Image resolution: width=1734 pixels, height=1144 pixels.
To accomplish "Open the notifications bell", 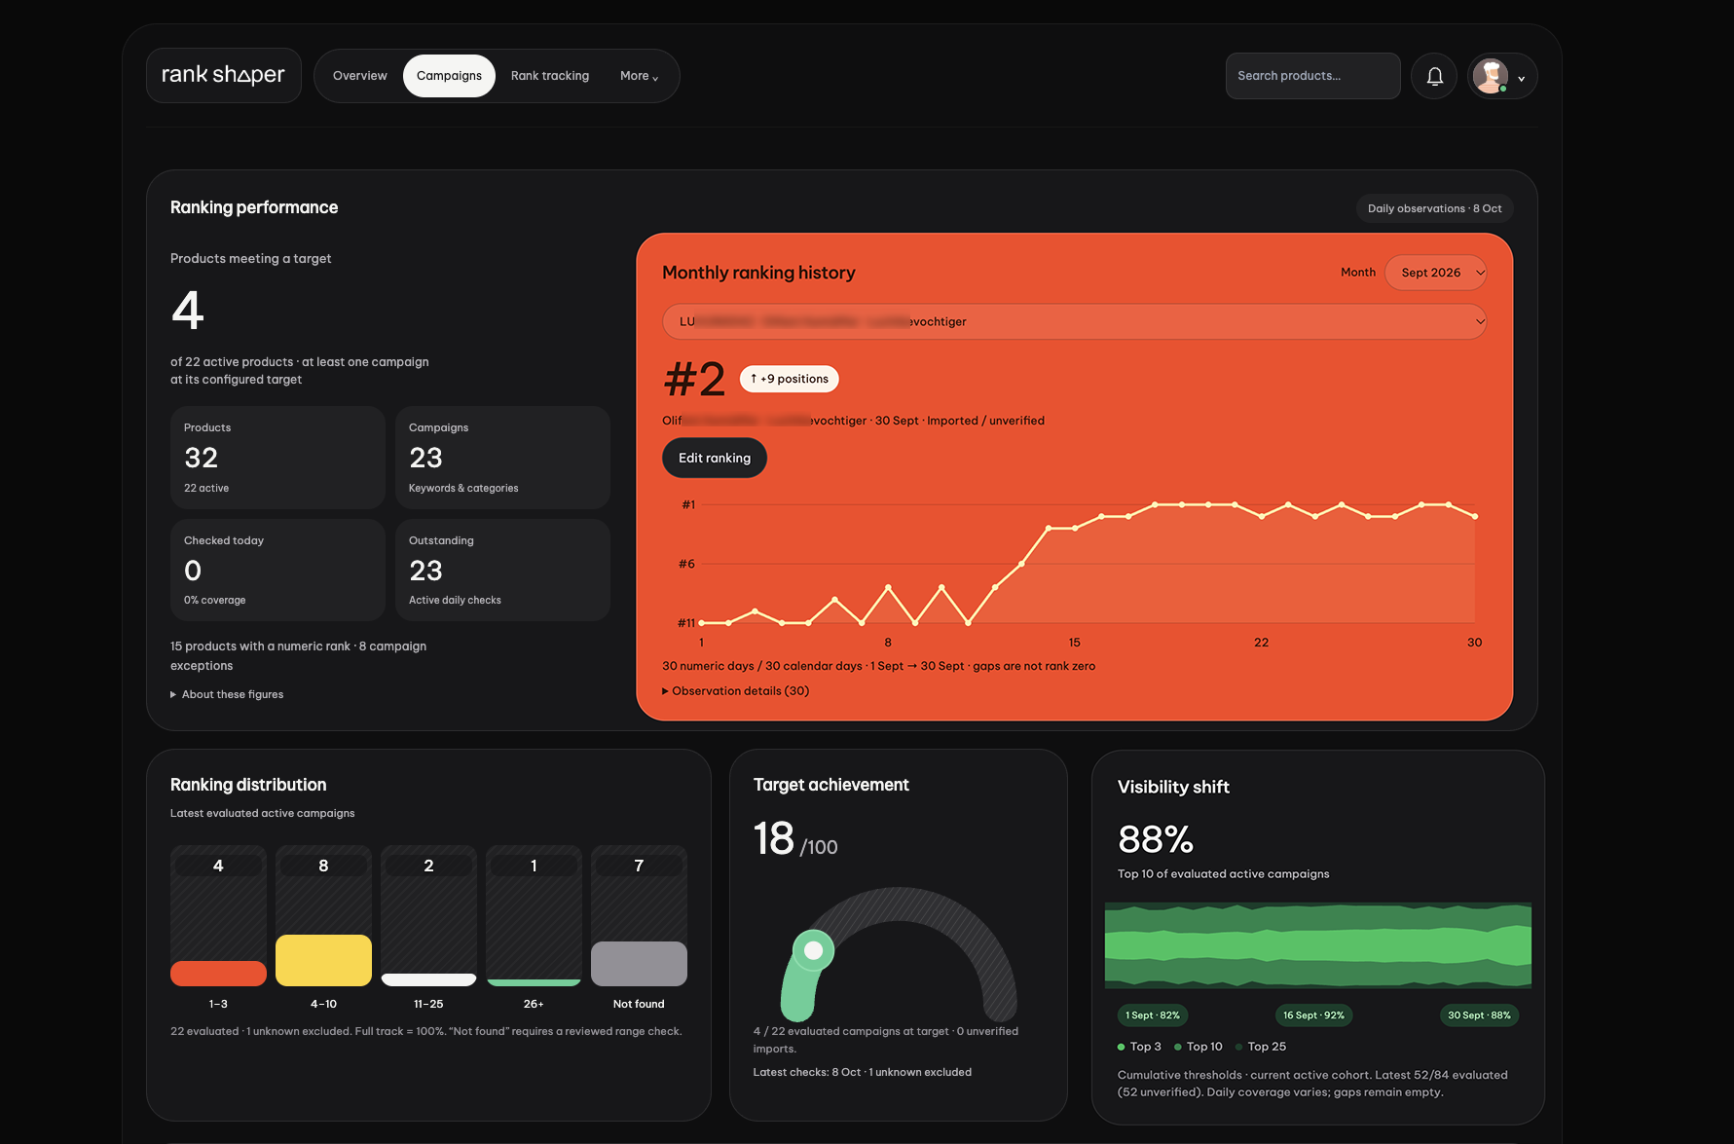I will click(x=1434, y=76).
